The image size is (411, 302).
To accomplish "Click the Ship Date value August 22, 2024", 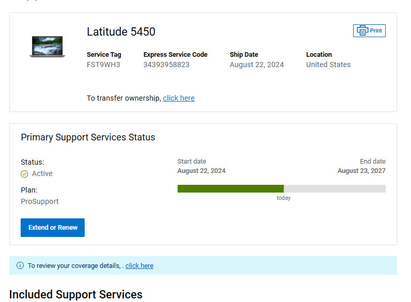I will pyautogui.click(x=257, y=65).
